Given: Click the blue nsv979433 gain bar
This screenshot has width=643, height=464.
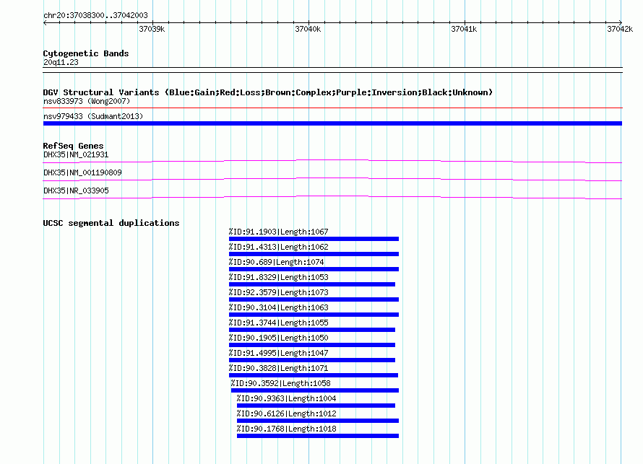Looking at the screenshot, I should tap(332, 123).
